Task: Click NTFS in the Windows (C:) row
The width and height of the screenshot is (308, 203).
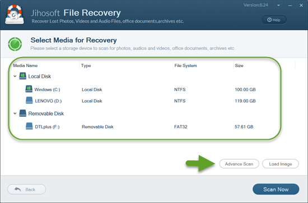Action: pos(180,89)
